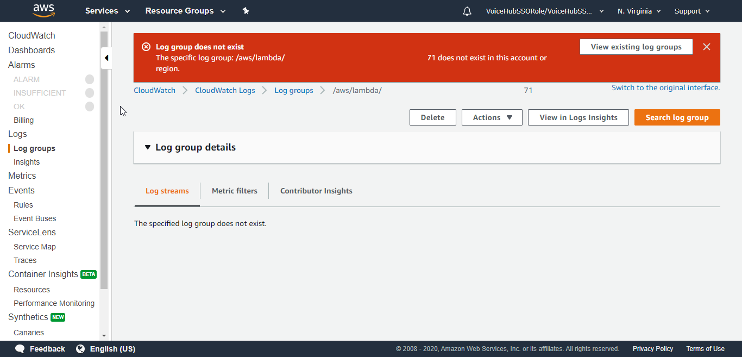Viewport: 742px width, 357px height.
Task: Switch to the Contributor Insights tab
Action: 316,191
